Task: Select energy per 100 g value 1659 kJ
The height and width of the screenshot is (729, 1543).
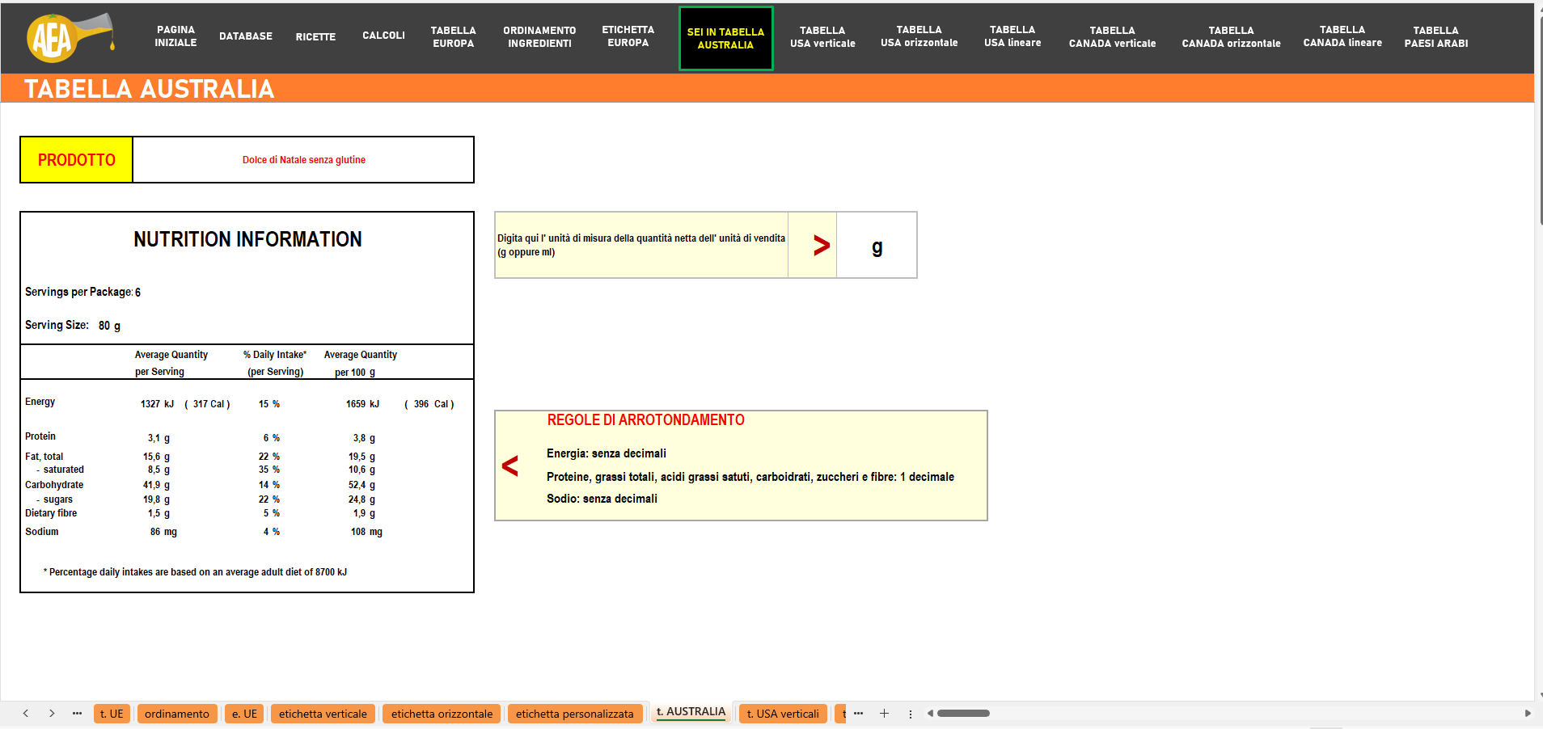Action: click(x=362, y=404)
